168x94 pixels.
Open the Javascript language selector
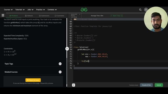(x=75, y=16)
